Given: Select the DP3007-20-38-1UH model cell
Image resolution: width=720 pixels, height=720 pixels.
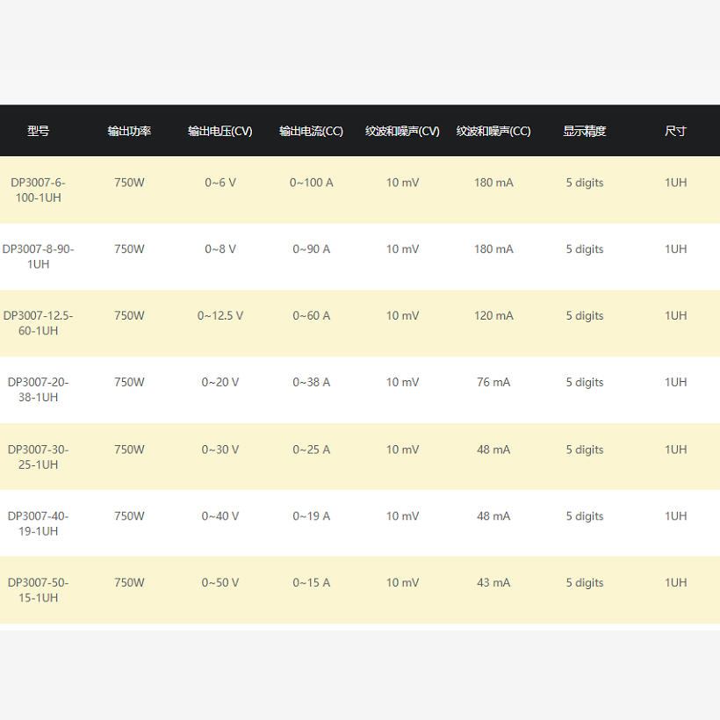Looking at the screenshot, I should 38,390.
